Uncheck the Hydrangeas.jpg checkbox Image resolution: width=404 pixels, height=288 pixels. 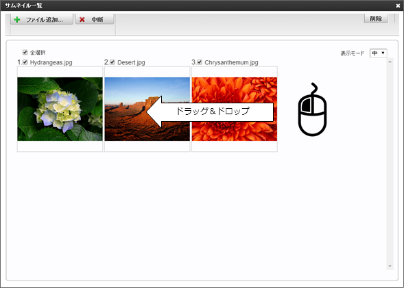[25, 62]
